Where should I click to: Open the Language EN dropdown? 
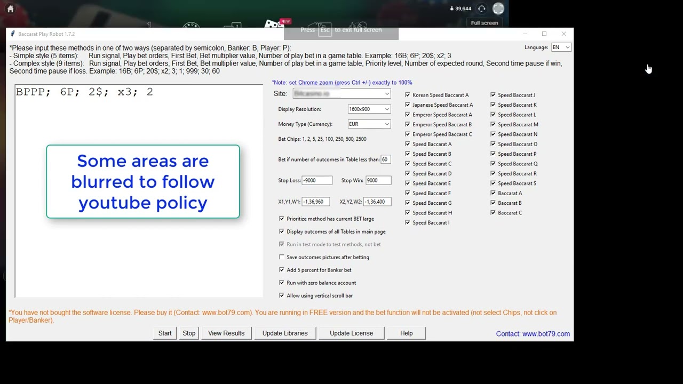tap(561, 47)
